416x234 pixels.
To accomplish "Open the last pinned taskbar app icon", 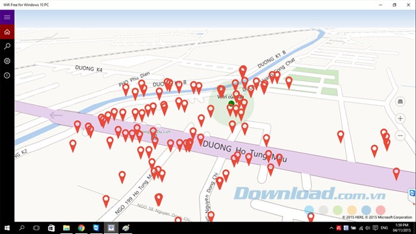I will [125, 228].
